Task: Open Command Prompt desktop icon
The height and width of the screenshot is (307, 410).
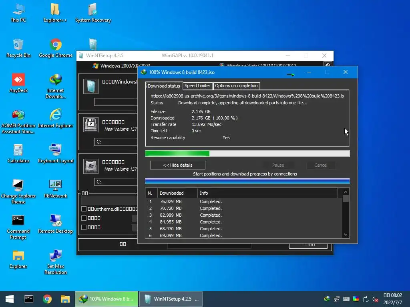Action: pyautogui.click(x=18, y=227)
